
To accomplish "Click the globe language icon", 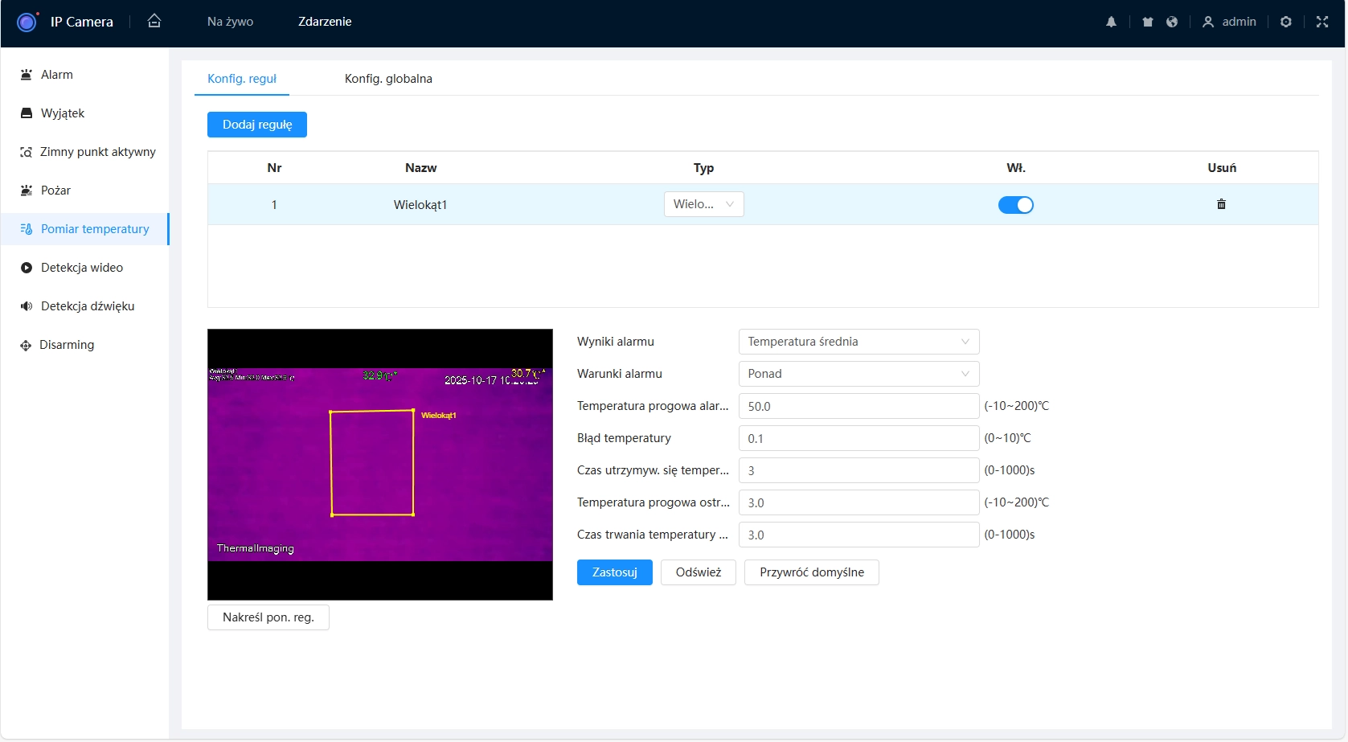I will pos(1172,22).
